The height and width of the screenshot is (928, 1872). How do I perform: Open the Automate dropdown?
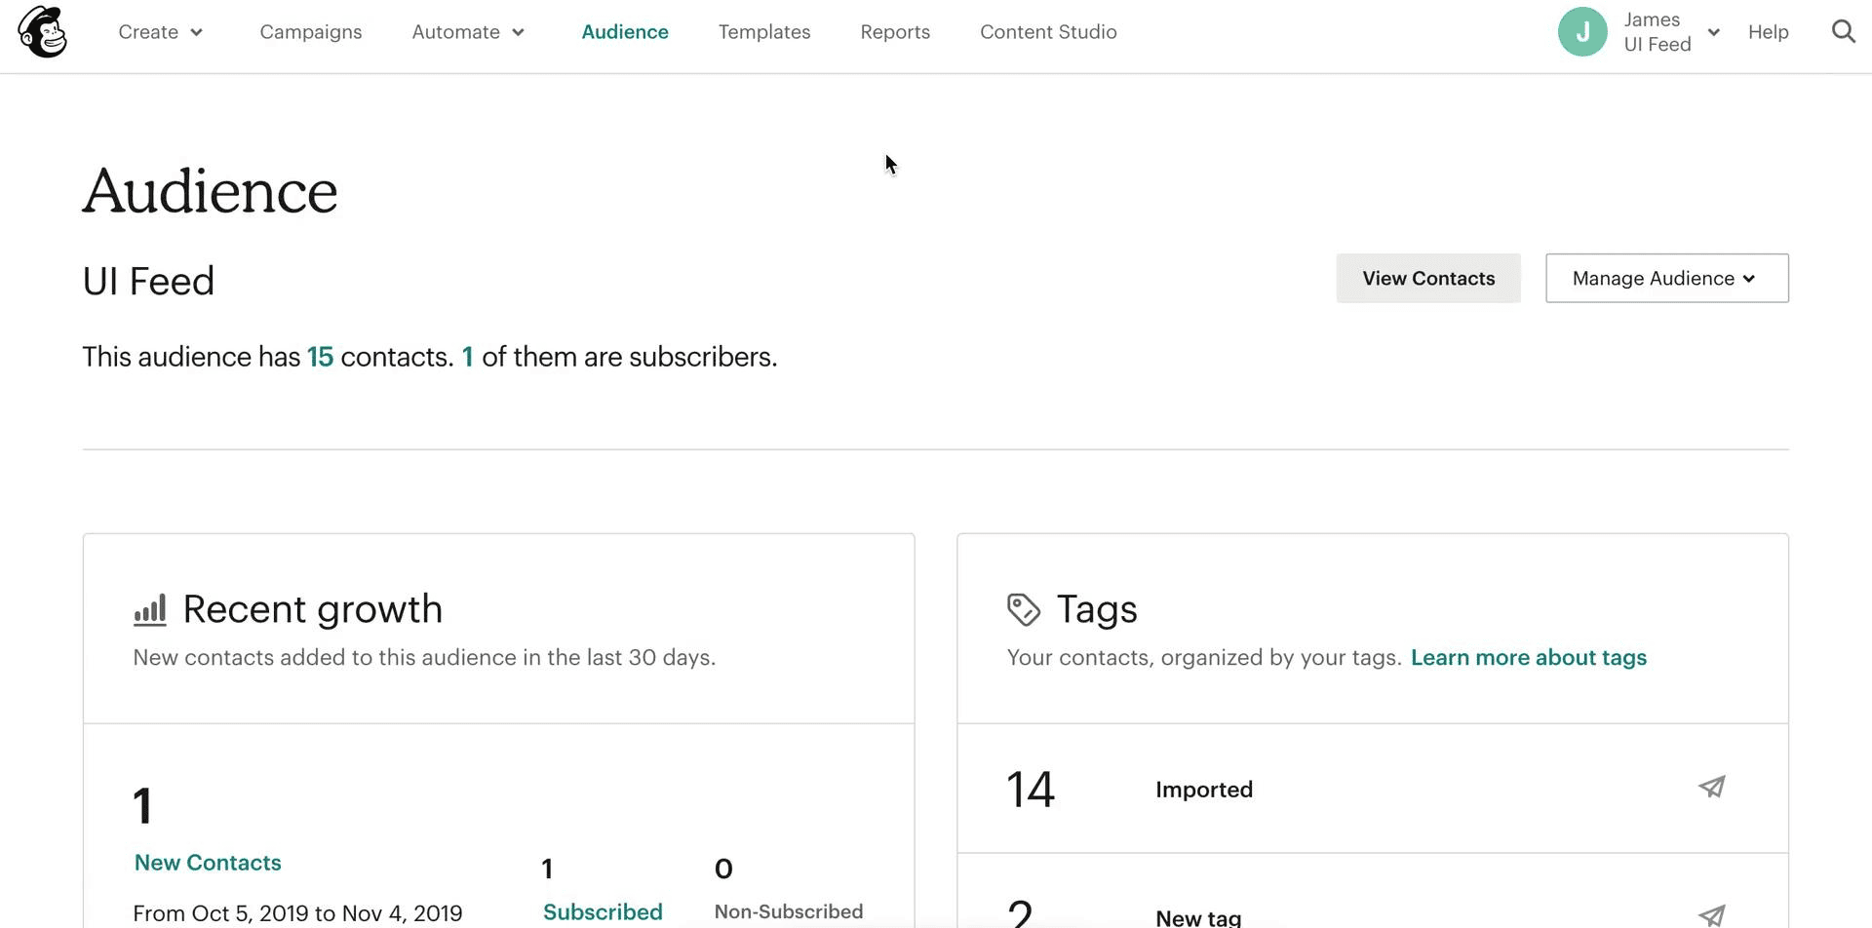tap(468, 32)
